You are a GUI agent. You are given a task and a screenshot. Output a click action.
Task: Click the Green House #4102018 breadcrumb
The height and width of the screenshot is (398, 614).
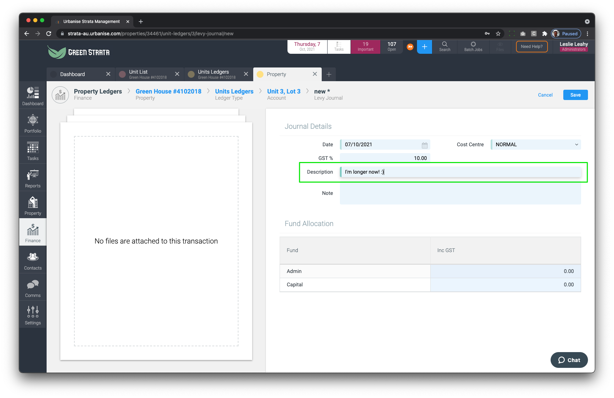(x=169, y=91)
